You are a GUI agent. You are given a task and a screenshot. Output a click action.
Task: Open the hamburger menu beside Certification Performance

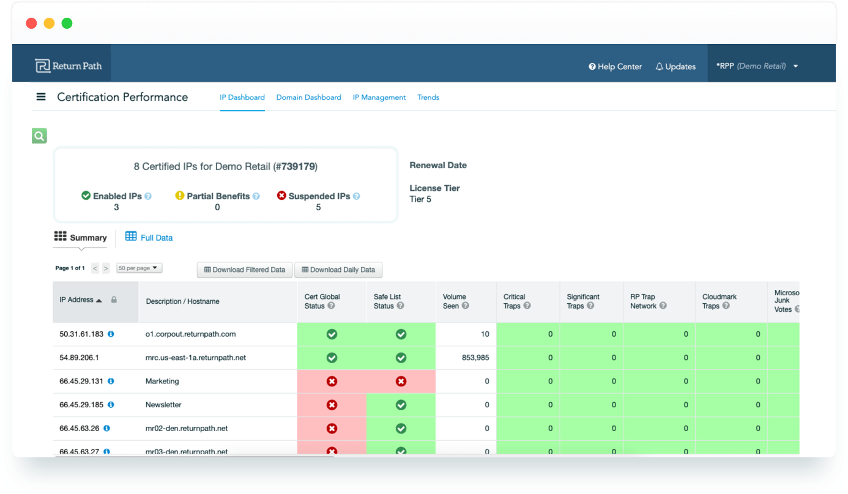pos(41,97)
